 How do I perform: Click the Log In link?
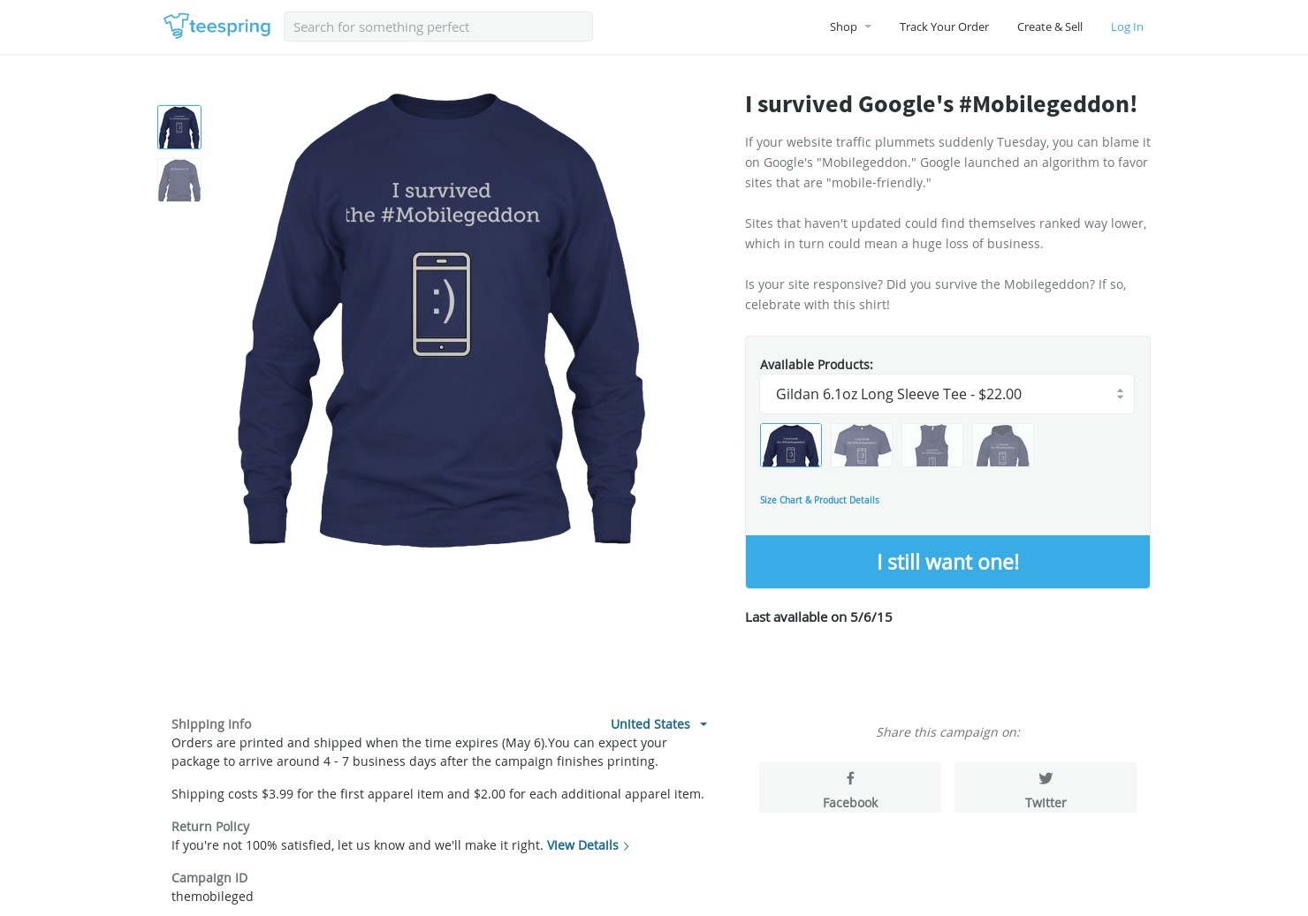[1127, 26]
